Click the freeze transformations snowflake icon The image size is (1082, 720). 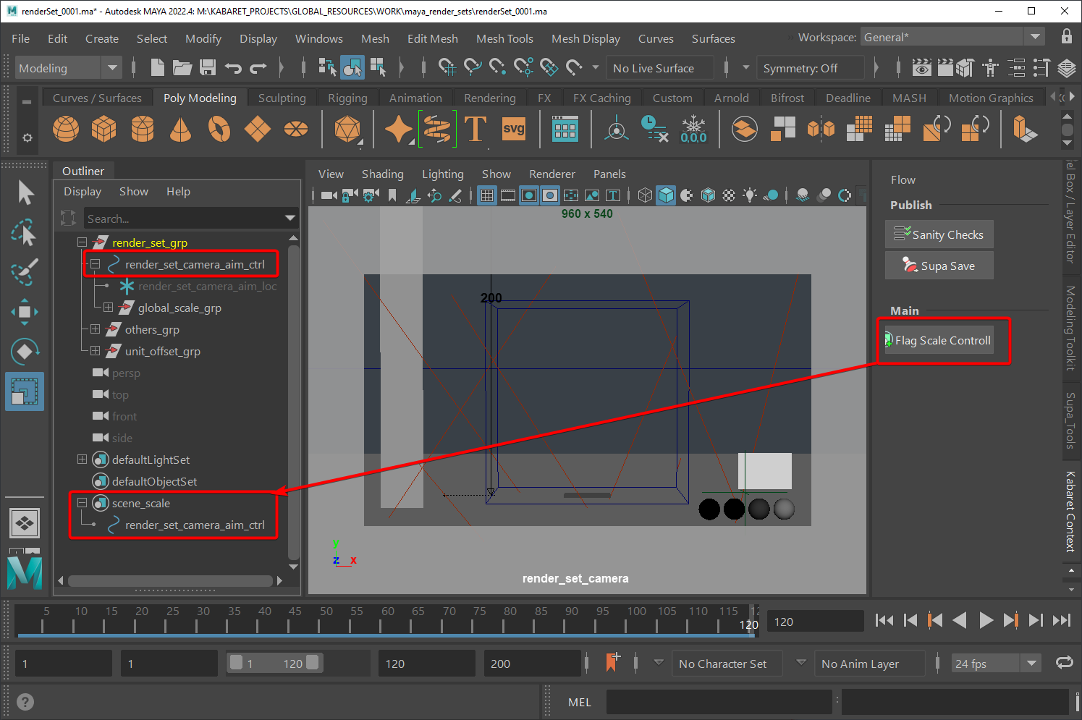tap(693, 130)
